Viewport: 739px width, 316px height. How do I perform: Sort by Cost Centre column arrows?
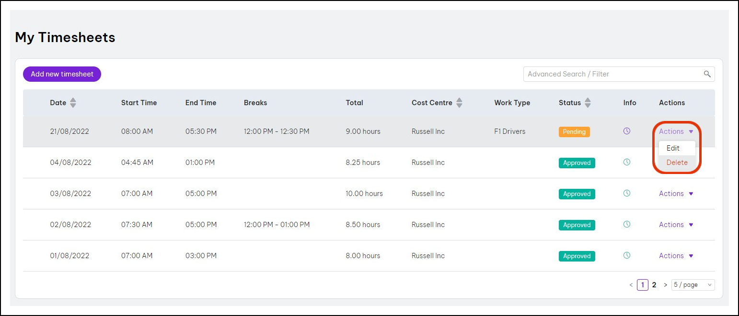click(x=459, y=103)
